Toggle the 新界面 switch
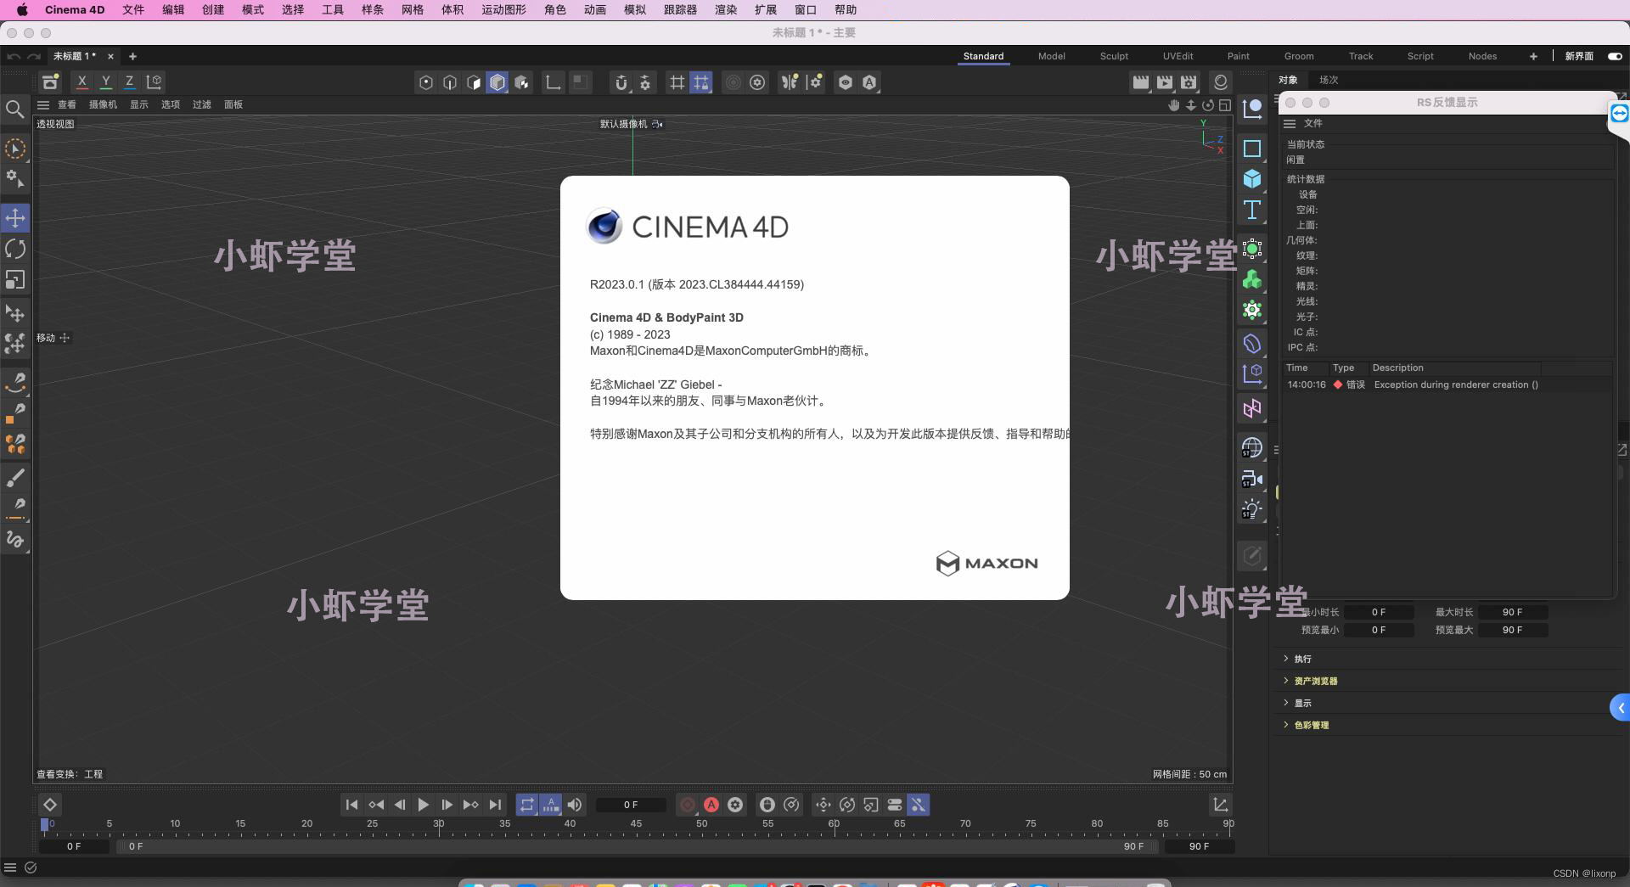The image size is (1630, 887). click(1615, 56)
